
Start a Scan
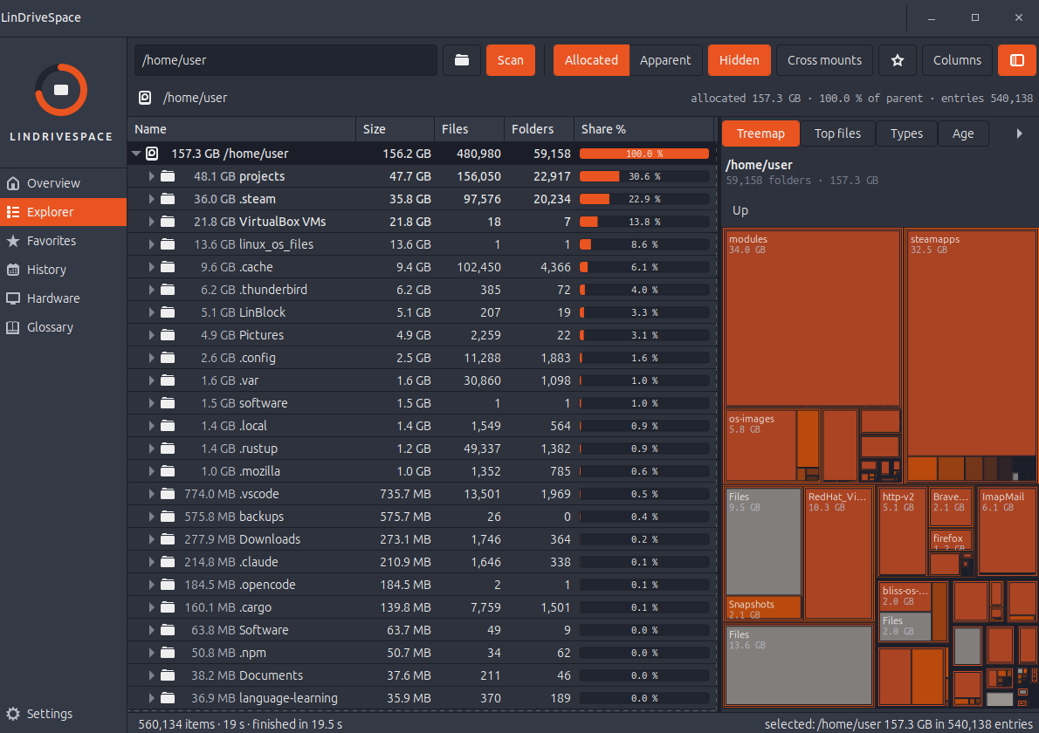coord(510,60)
